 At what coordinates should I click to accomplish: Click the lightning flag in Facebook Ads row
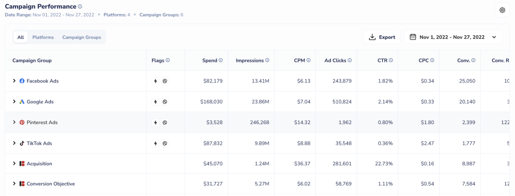pos(156,81)
